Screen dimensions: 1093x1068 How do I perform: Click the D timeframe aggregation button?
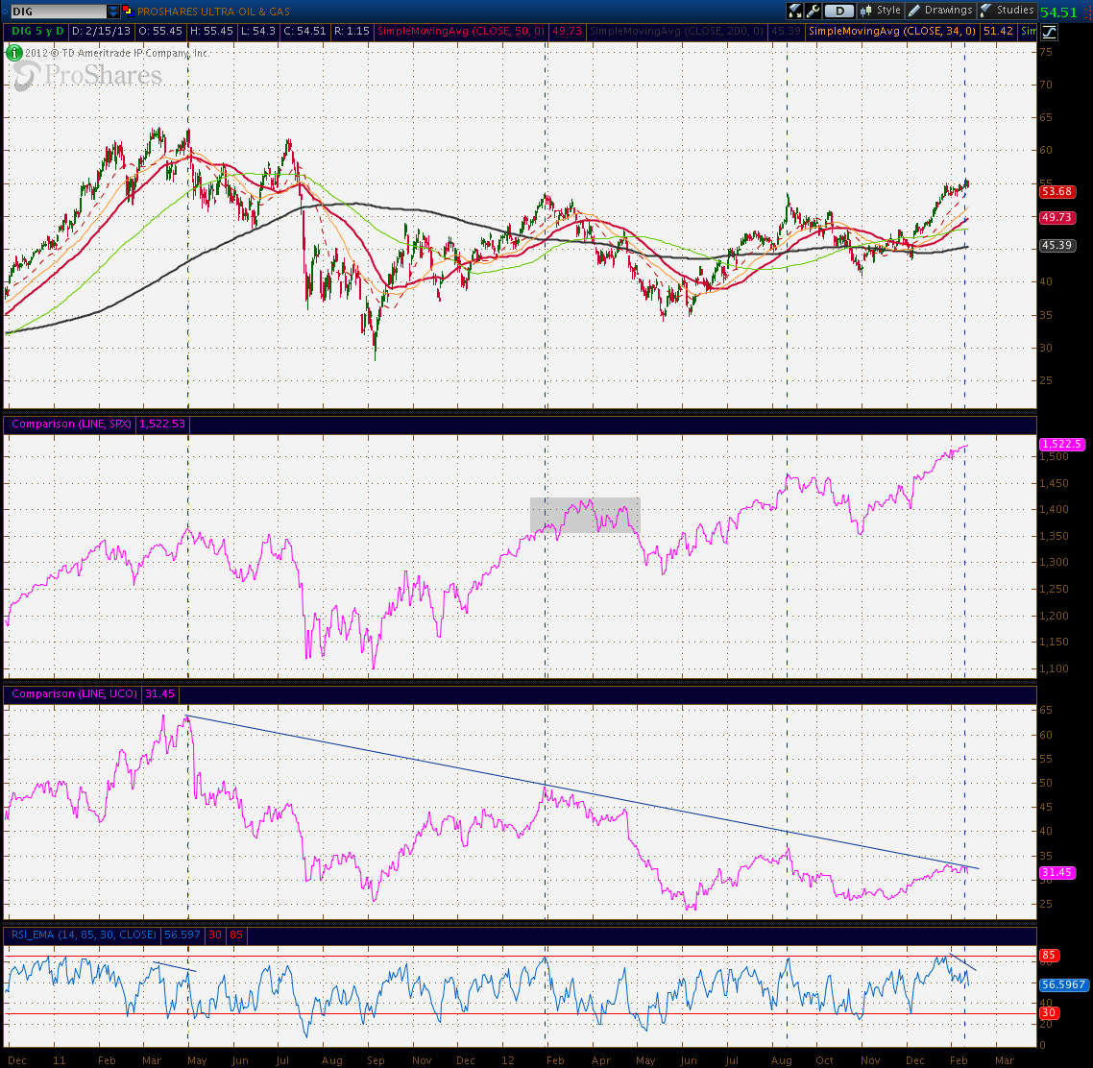click(x=839, y=11)
